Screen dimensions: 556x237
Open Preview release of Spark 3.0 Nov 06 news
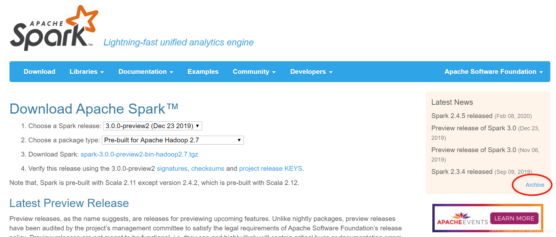coord(473,150)
